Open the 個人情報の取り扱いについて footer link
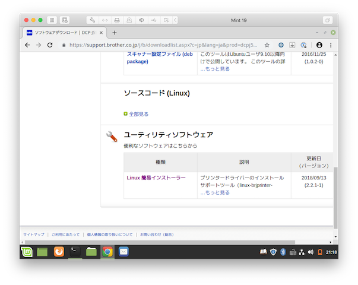 coord(109,235)
